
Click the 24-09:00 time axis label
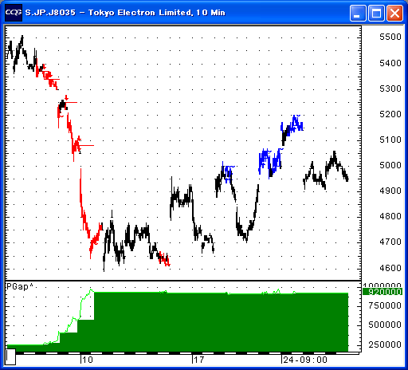[x=305, y=360]
